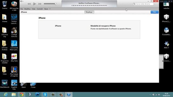The width and height of the screenshot is (173, 97).
Task: Open the Steam desktop shortcut
Action: (x=24, y=85)
